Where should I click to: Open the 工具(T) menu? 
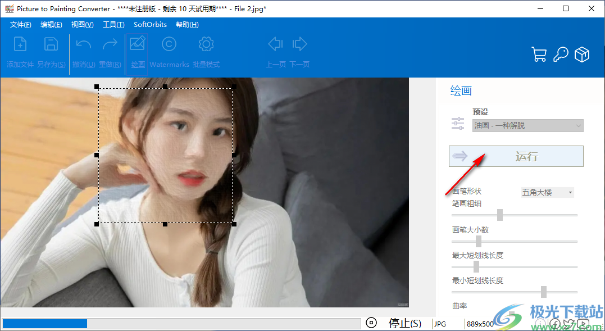tap(113, 25)
